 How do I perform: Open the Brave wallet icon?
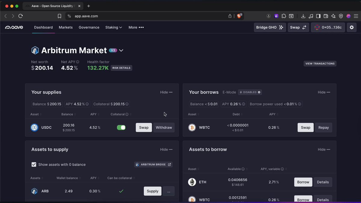click(326, 16)
